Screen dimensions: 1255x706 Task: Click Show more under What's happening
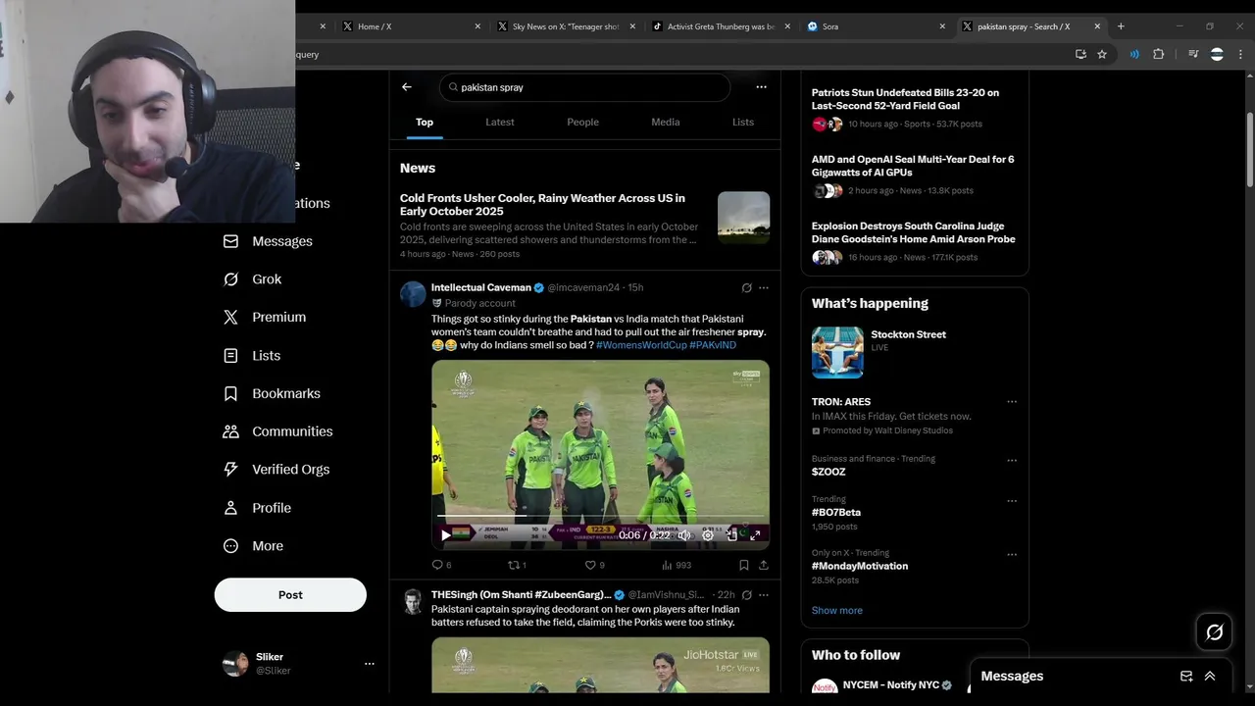(837, 611)
